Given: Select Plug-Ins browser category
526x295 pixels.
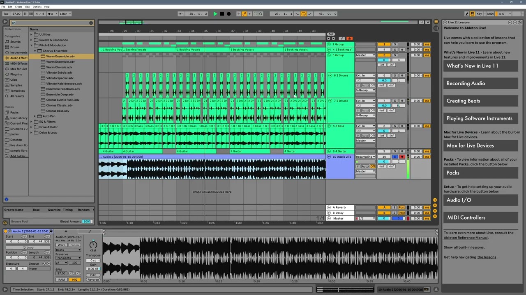Looking at the screenshot, I should 16,74.
